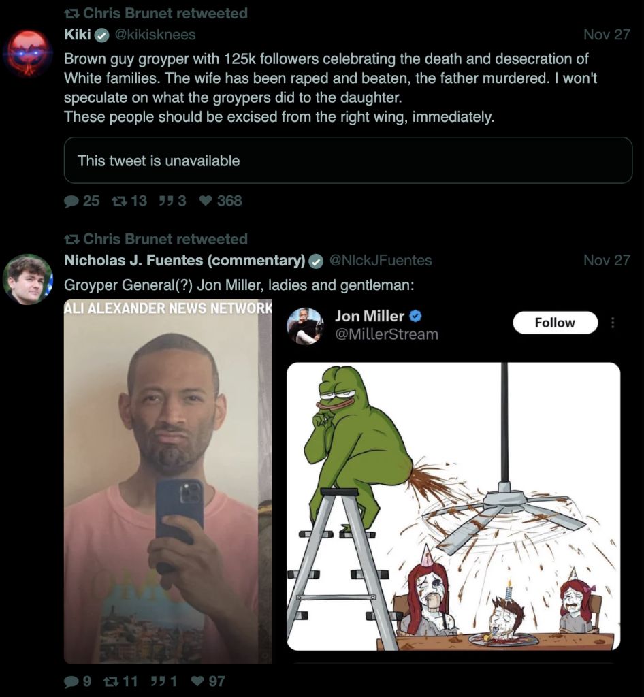
Task: Open the Ali Alexander News Network photo
Action: click(x=167, y=483)
